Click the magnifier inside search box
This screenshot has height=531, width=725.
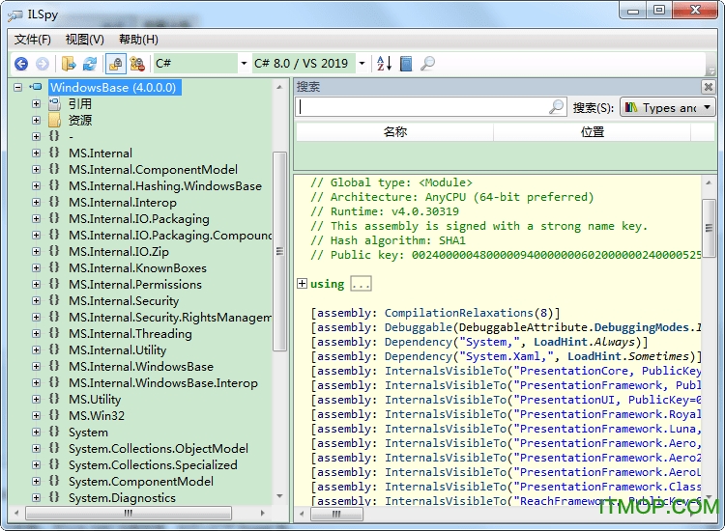click(556, 106)
